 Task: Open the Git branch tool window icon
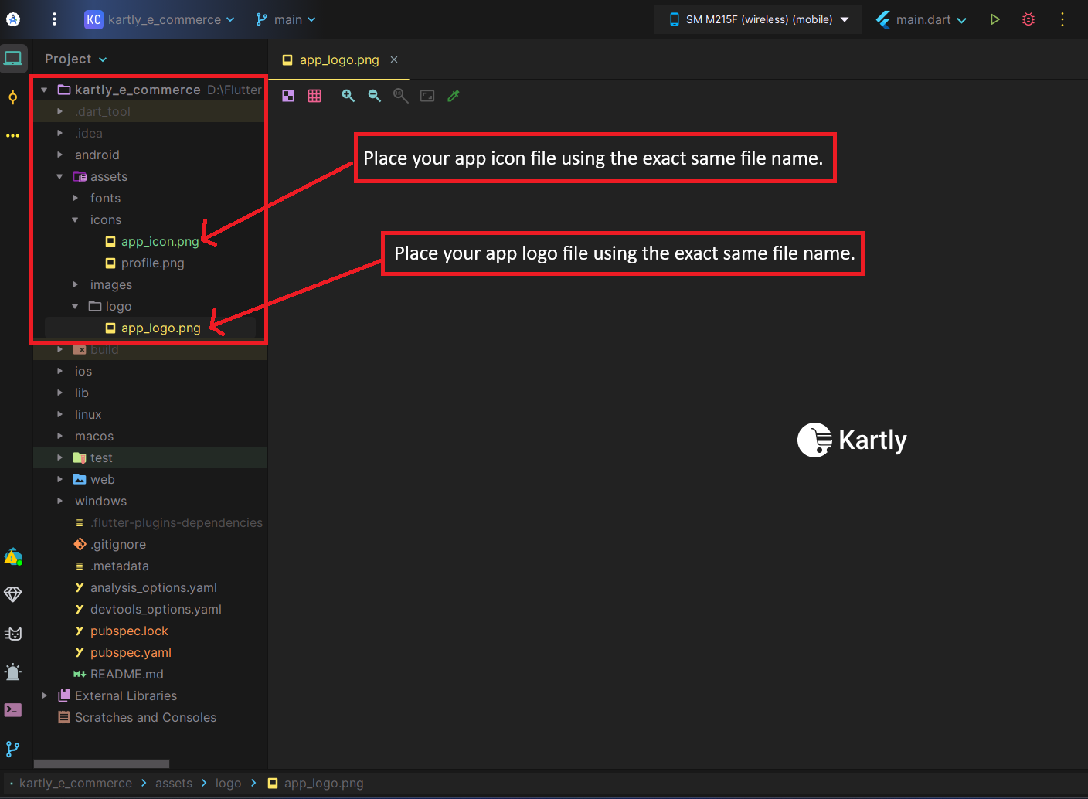coord(13,749)
